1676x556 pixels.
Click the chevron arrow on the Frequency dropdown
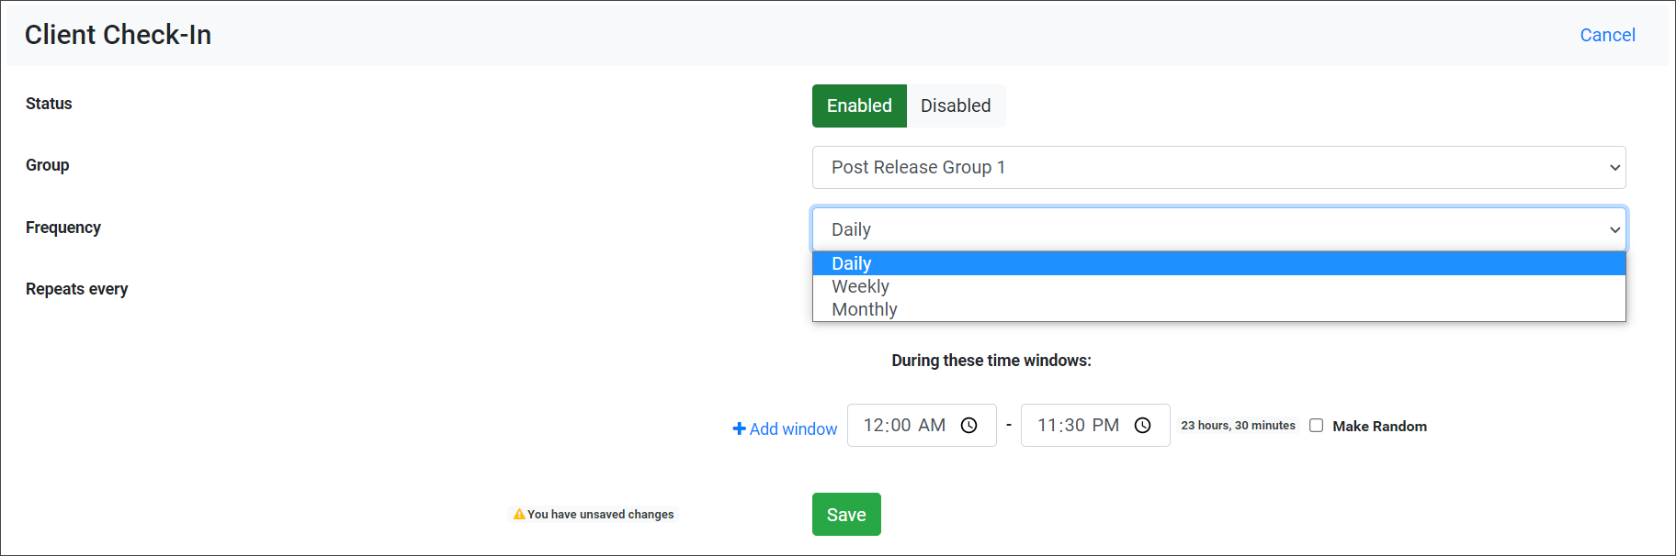1614,230
